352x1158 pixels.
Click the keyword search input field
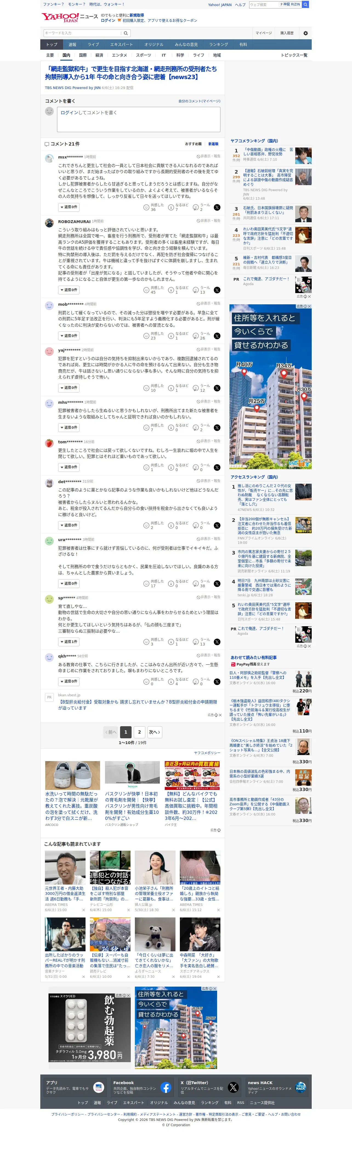(83, 33)
